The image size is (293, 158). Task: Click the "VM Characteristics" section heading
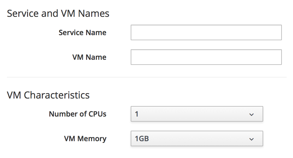(x=48, y=95)
